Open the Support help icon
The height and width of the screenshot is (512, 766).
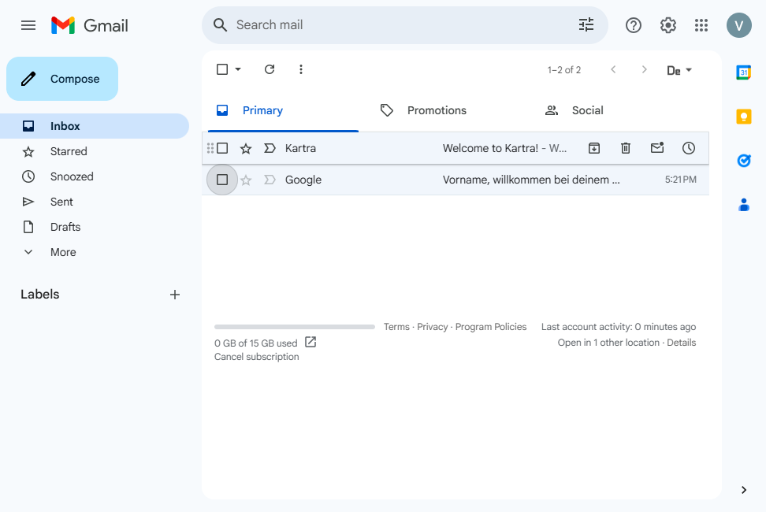click(633, 25)
